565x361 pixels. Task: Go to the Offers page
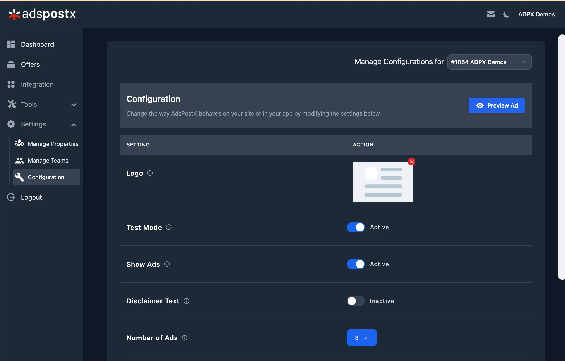[30, 64]
